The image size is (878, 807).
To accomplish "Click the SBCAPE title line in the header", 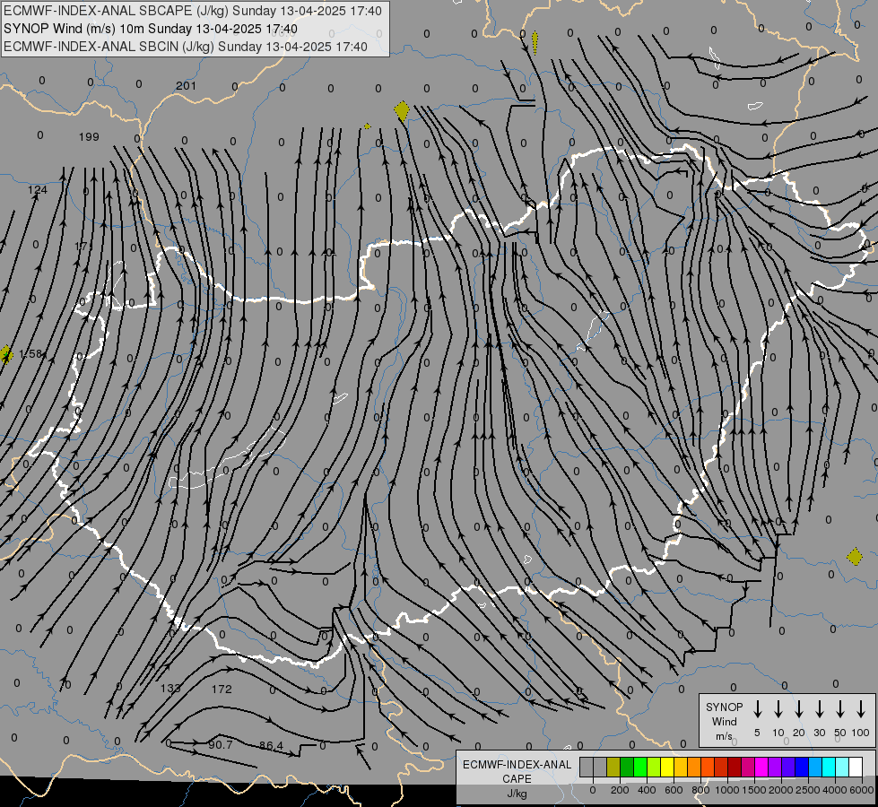I will (193, 11).
